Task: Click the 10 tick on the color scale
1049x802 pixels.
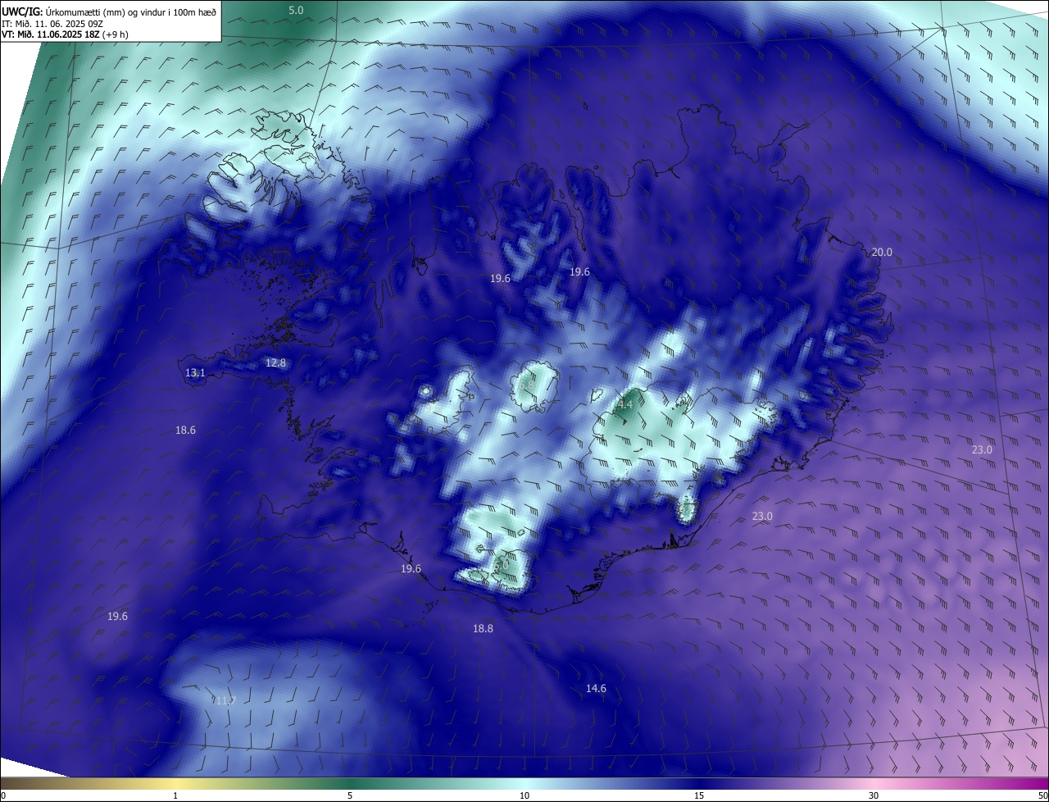Action: click(524, 795)
